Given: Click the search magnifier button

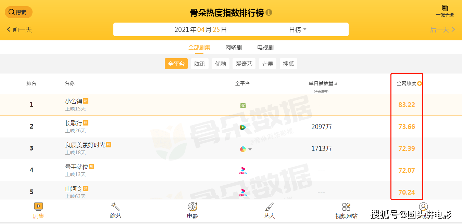Looking at the screenshot, I should point(18,12).
